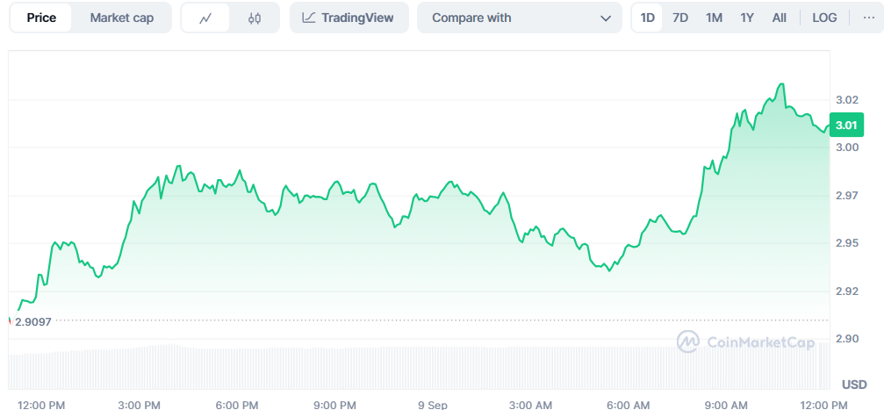Select the line chart icon
The image size is (884, 410).
tap(205, 18)
